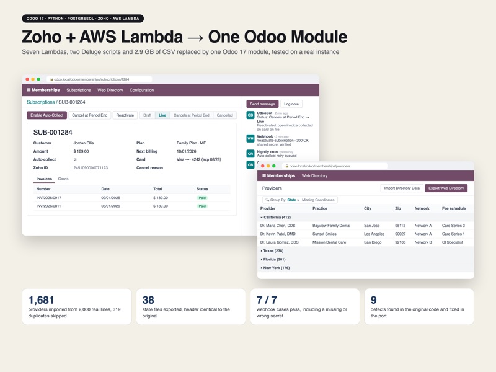Click the Paid badge for INV/2026/0917

point(202,198)
